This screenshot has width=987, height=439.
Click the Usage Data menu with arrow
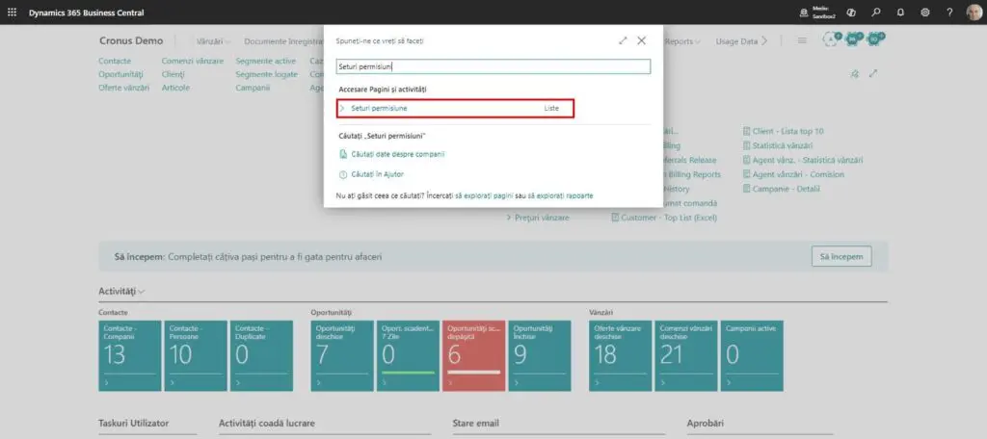click(x=741, y=41)
